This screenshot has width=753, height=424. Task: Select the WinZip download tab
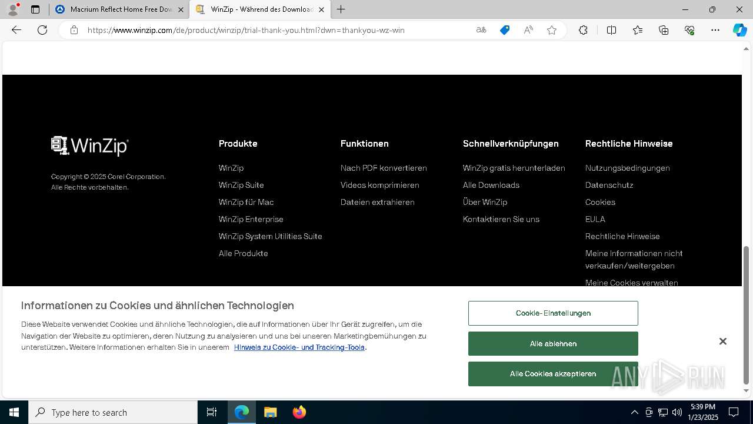(260, 9)
